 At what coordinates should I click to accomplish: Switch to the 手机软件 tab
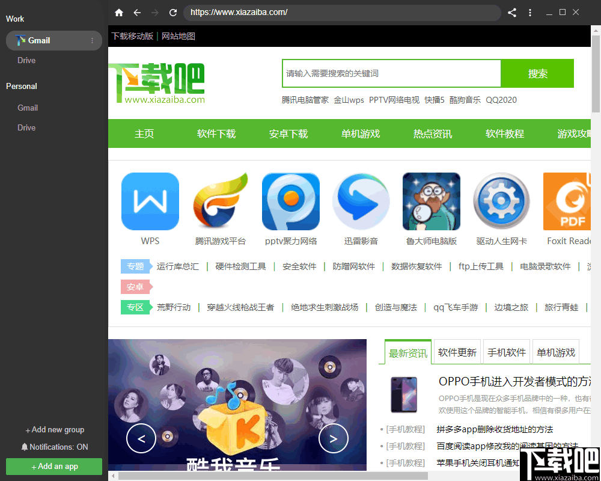(x=506, y=352)
